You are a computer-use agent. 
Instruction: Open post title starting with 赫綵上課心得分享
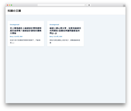tap(65, 31)
